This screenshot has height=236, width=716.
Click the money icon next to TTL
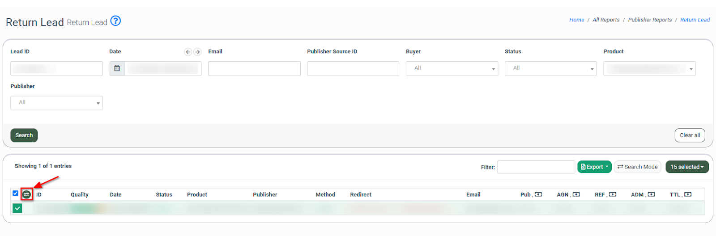688,194
